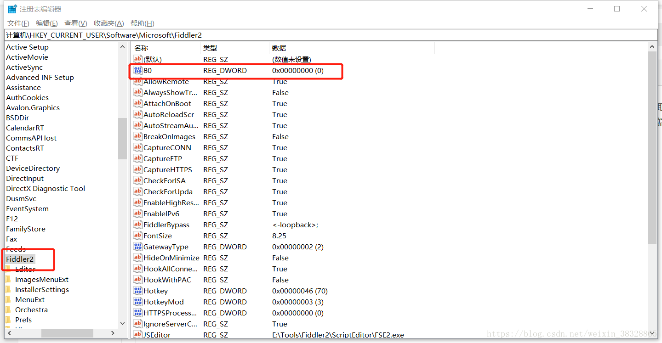Click the folder icon of ImagesMenuExt
The height and width of the screenshot is (343, 662).
[x=8, y=279]
